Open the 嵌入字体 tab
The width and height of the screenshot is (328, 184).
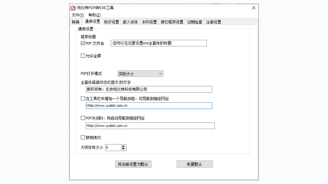click(x=130, y=22)
